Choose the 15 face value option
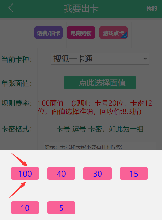This screenshot has width=162, height=220. 134,173
